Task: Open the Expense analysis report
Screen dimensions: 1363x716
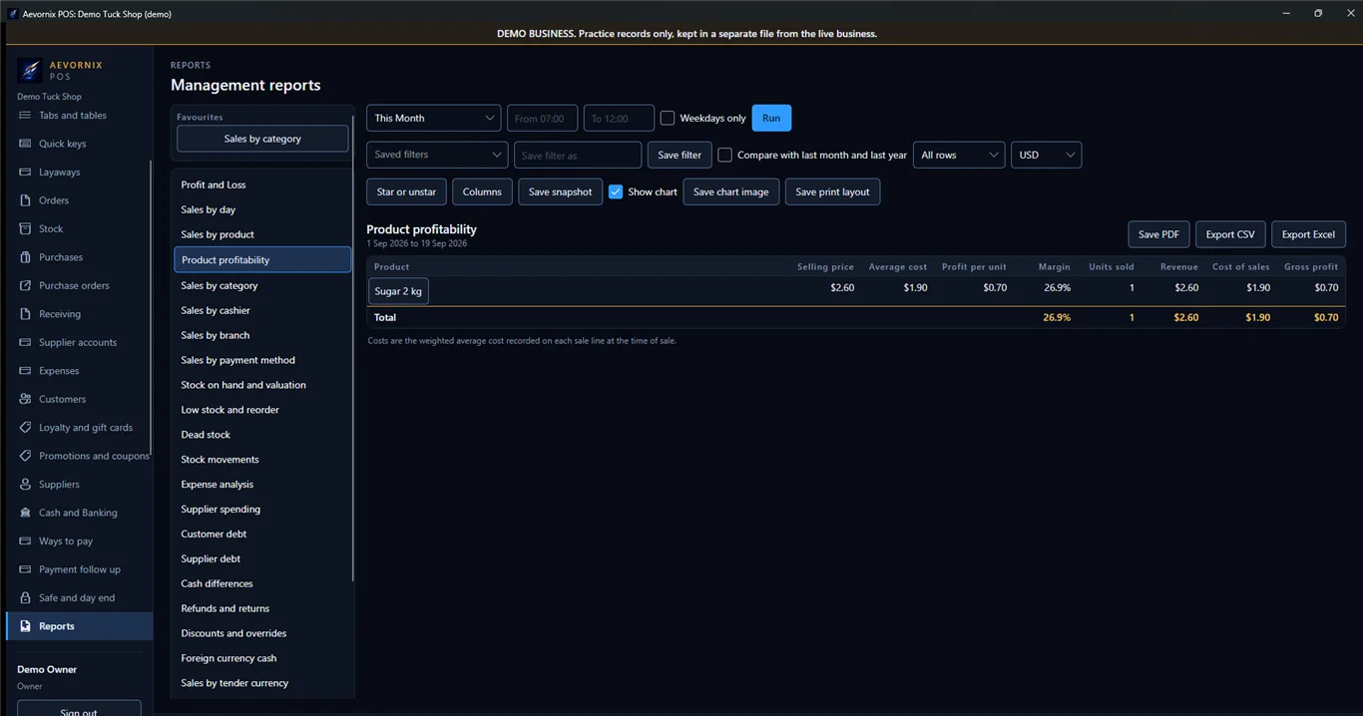Action: (x=262, y=485)
